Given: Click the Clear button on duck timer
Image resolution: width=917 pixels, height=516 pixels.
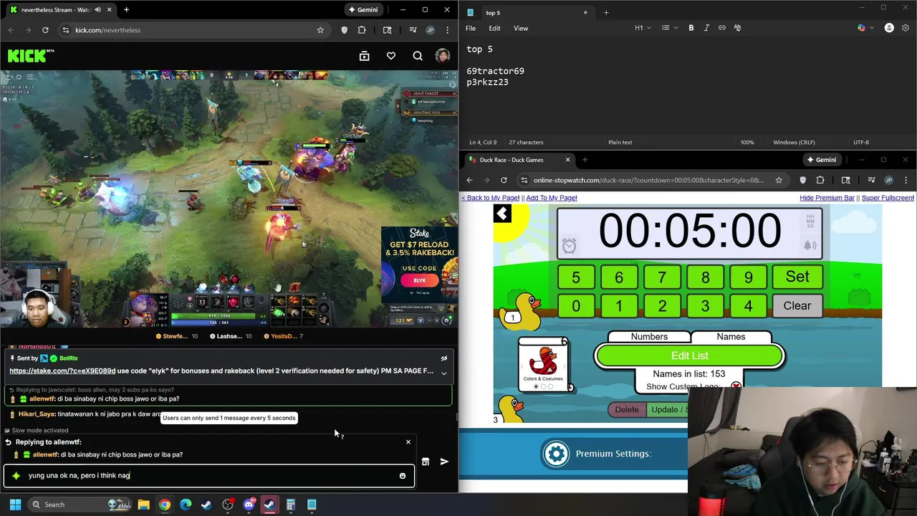Looking at the screenshot, I should (797, 306).
